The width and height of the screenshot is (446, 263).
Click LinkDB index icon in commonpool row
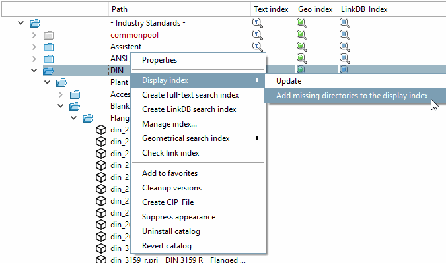coord(344,35)
